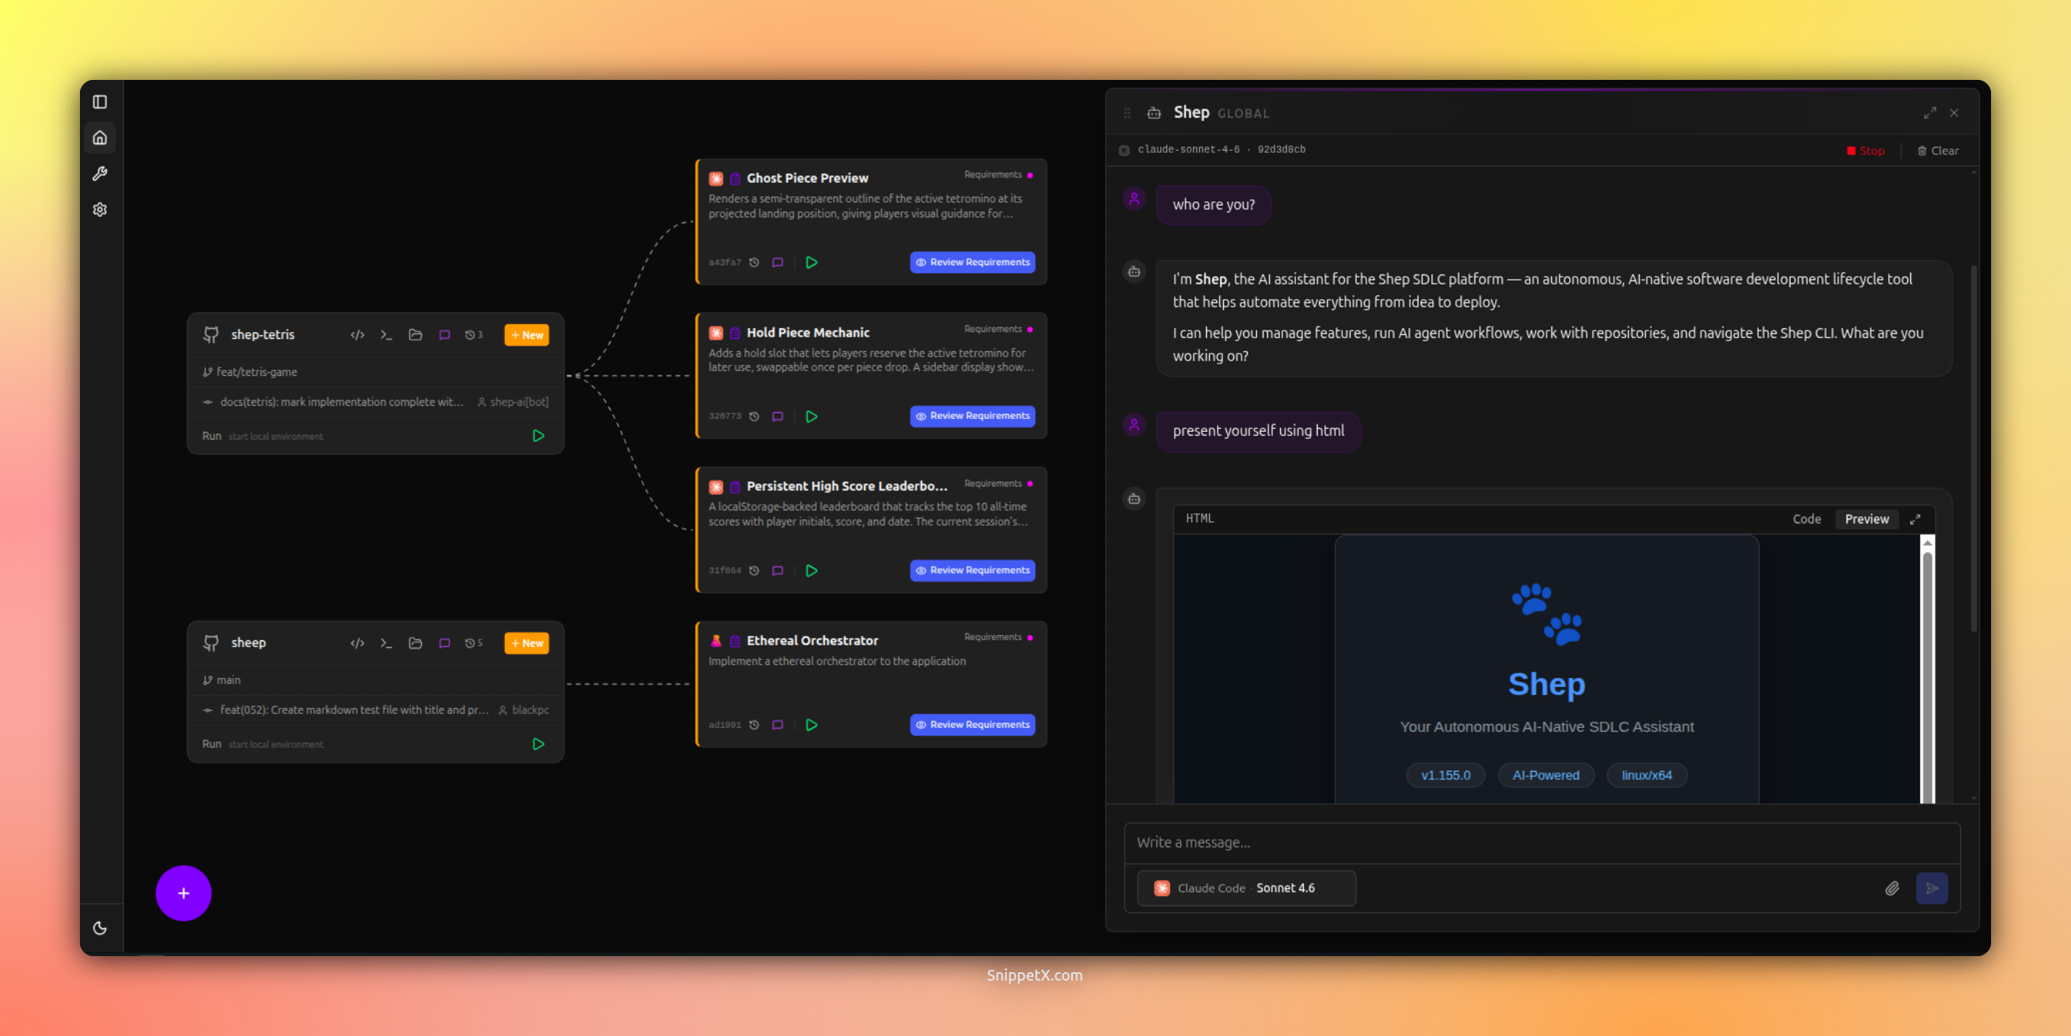
Task: Open chat icon for sheep repository
Action: 444,643
